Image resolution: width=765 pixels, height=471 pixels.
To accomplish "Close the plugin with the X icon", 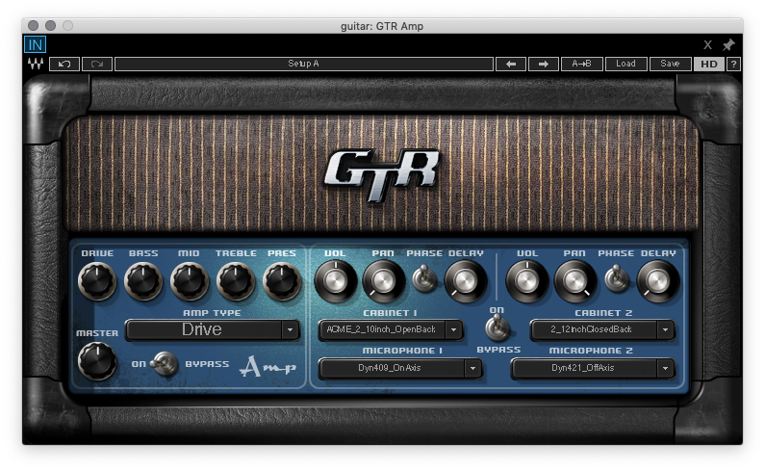I will (707, 45).
